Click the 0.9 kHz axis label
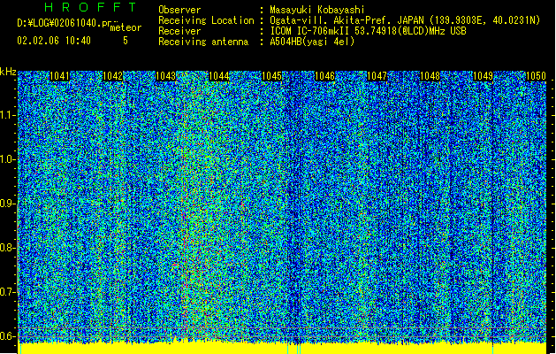The image size is (556, 354). click(8, 204)
